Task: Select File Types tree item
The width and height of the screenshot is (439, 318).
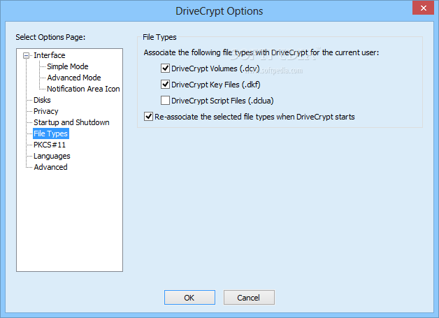Action: (51, 133)
